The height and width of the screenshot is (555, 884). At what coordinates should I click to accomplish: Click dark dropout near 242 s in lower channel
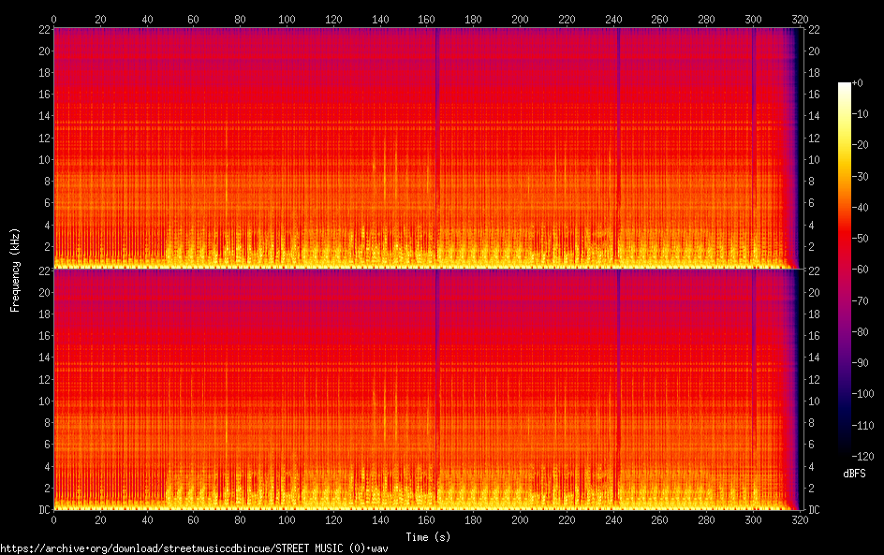[x=618, y=389]
